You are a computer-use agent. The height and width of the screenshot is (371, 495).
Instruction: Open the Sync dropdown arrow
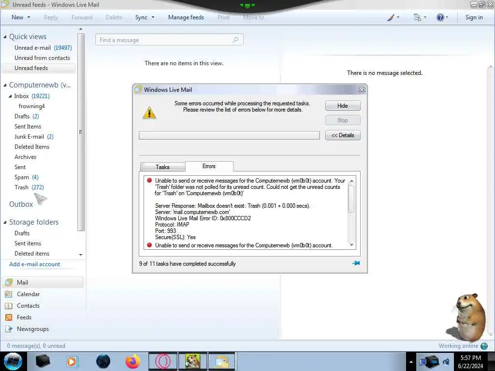click(x=153, y=17)
